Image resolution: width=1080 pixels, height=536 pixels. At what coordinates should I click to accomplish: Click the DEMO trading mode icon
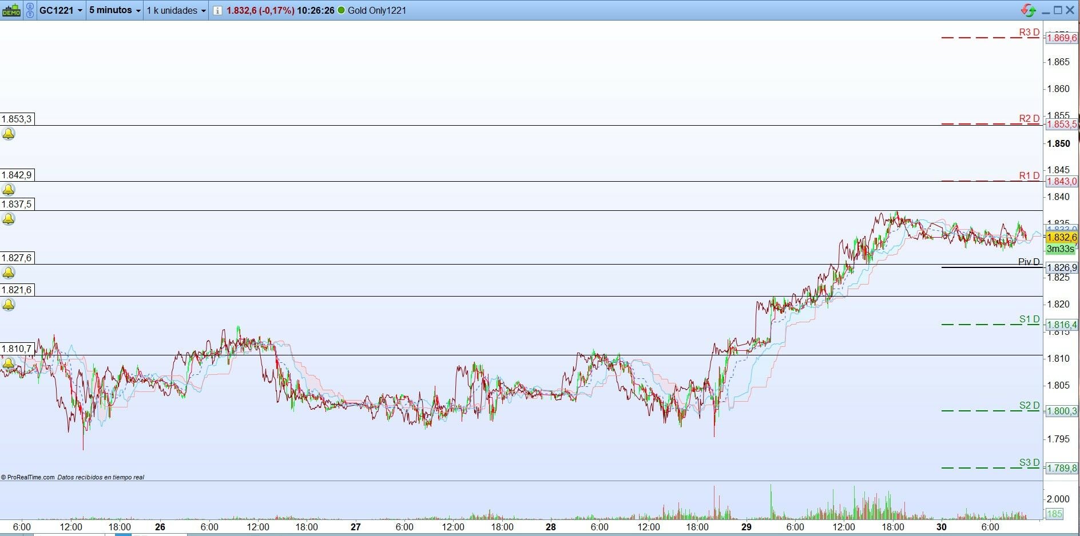(11, 10)
